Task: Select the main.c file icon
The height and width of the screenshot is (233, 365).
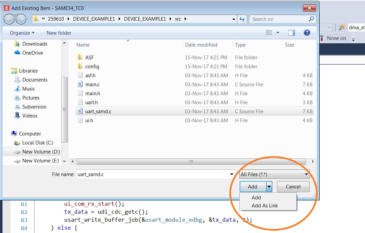Action: pyautogui.click(x=80, y=84)
